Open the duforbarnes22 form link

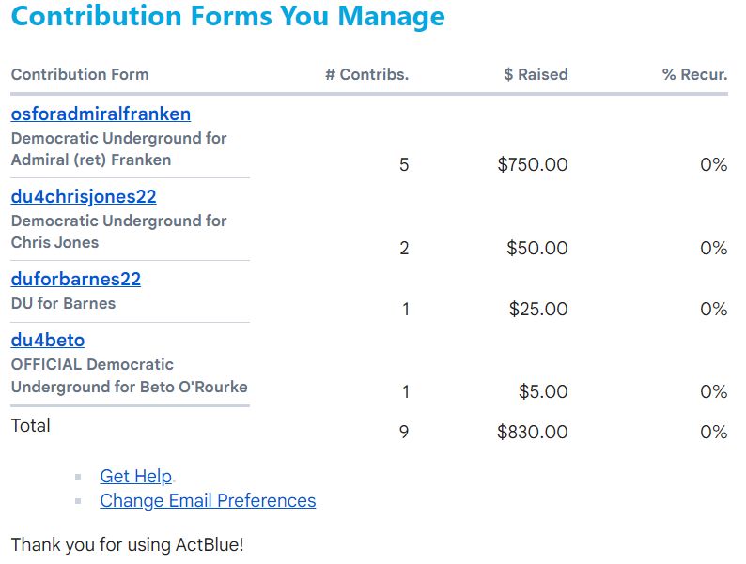[x=75, y=280]
